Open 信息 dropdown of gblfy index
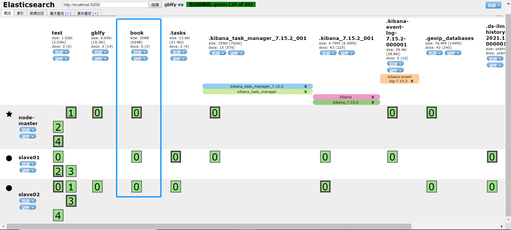 pos(100,52)
